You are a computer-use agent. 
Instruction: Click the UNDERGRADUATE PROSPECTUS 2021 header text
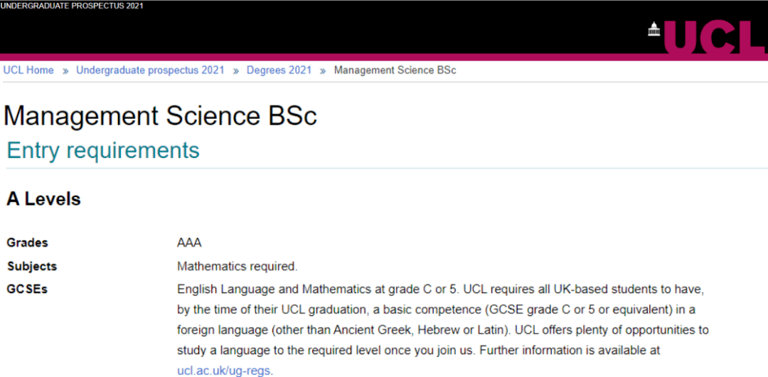[72, 6]
